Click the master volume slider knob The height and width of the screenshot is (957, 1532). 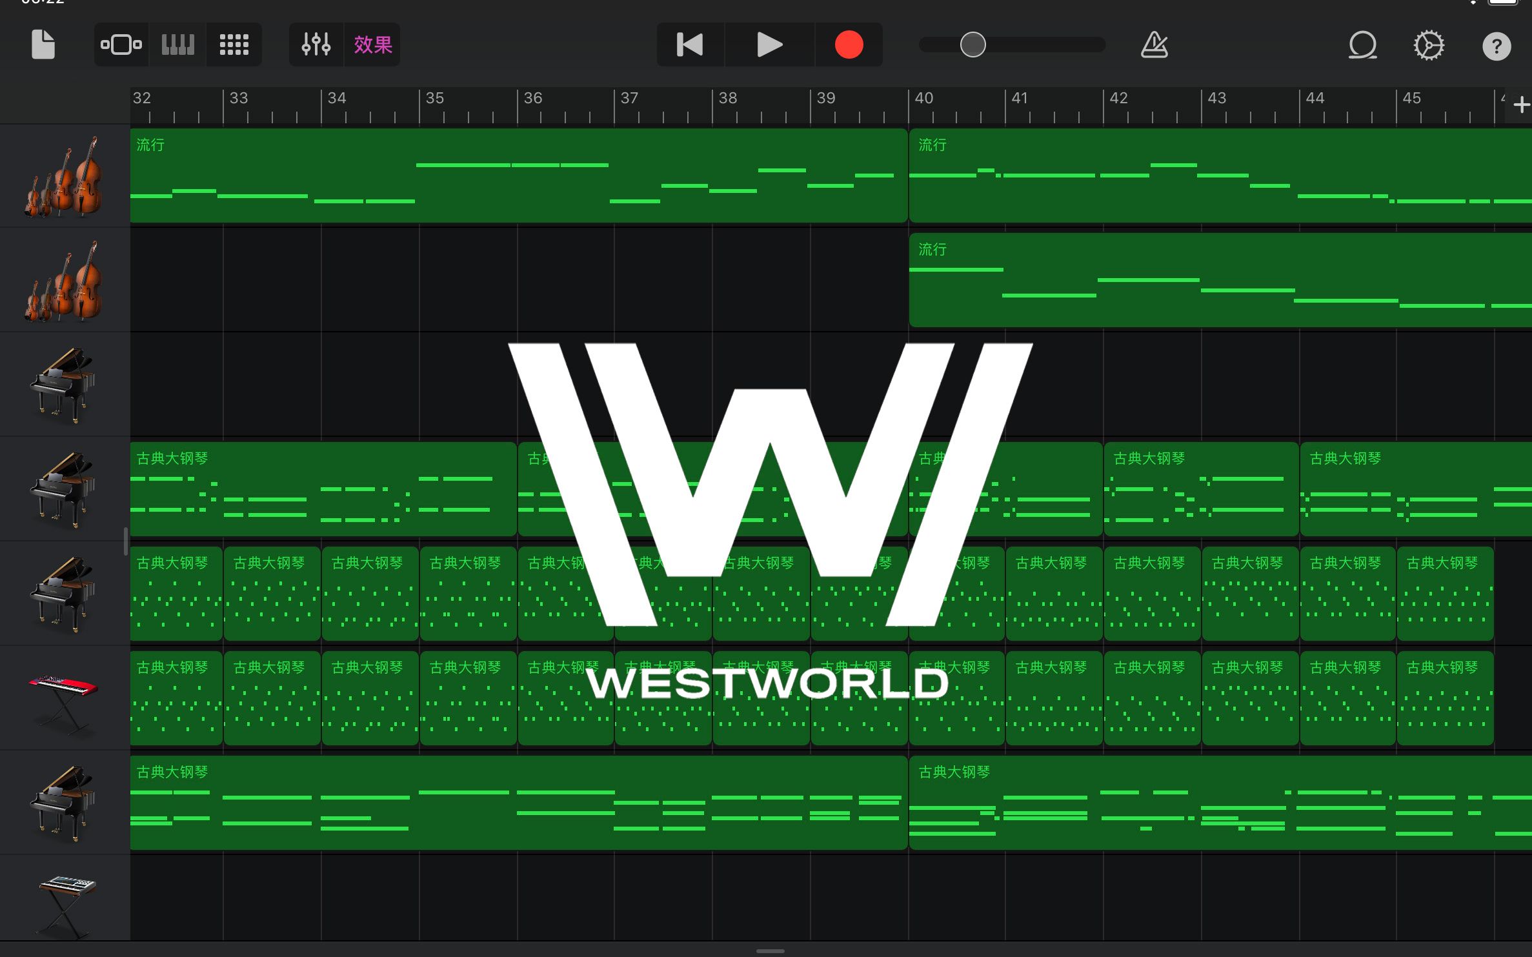(x=973, y=45)
